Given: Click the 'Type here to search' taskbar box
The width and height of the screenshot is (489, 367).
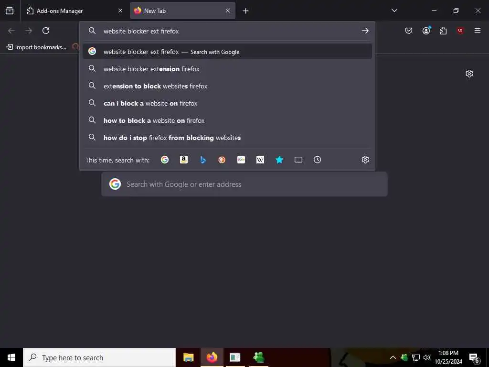Looking at the screenshot, I should (99, 357).
